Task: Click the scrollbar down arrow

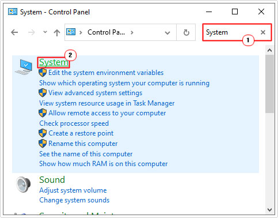Action: [x=269, y=209]
